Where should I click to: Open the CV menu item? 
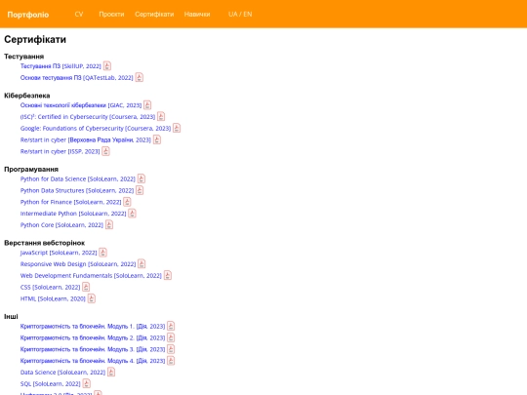coord(79,14)
